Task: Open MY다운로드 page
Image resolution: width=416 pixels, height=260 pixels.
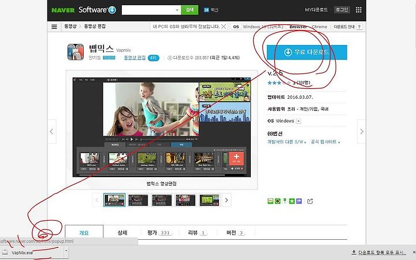Action: (316, 10)
